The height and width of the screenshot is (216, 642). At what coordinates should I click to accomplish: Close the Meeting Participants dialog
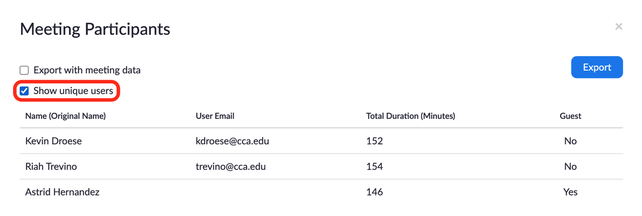[x=619, y=27]
